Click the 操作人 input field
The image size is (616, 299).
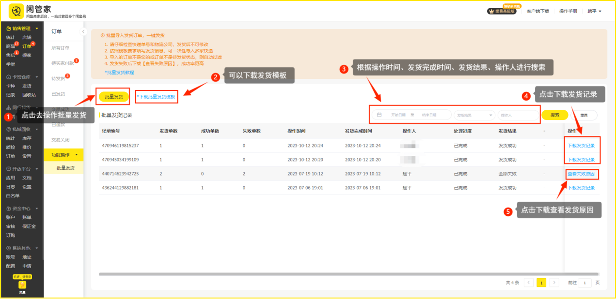coord(518,115)
